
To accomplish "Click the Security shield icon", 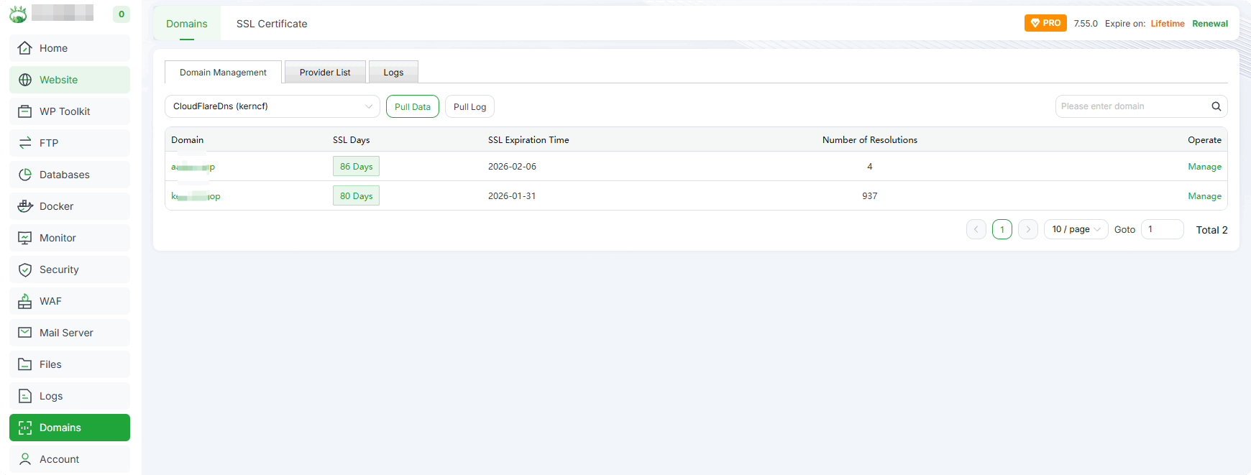I will point(25,269).
